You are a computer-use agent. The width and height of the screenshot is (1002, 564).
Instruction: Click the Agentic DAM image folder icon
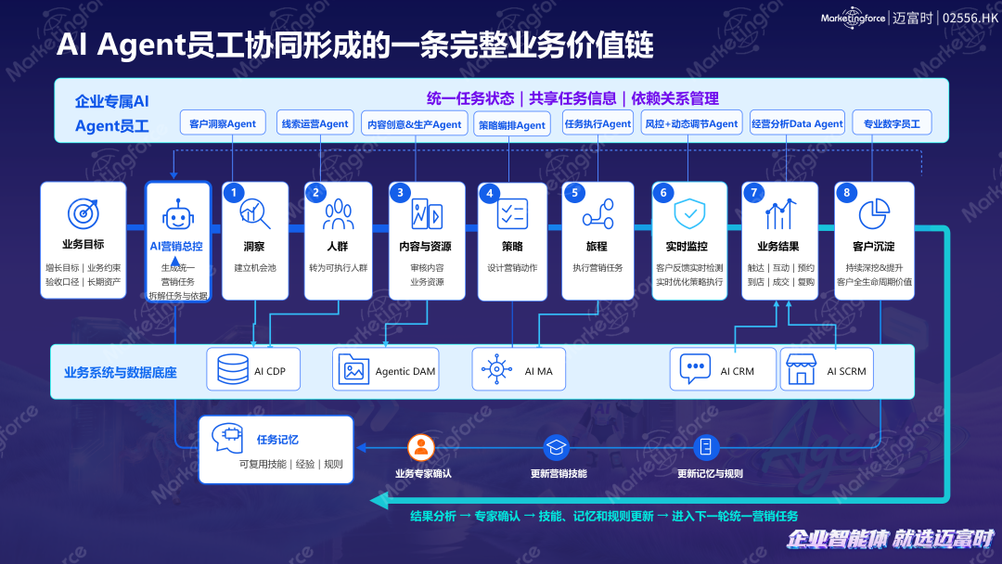click(353, 369)
